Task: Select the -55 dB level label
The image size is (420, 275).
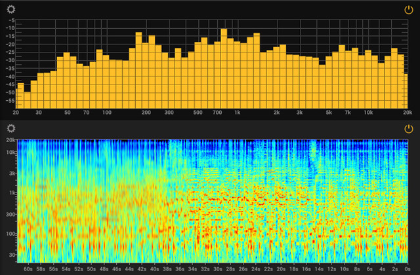Action: coord(10,101)
